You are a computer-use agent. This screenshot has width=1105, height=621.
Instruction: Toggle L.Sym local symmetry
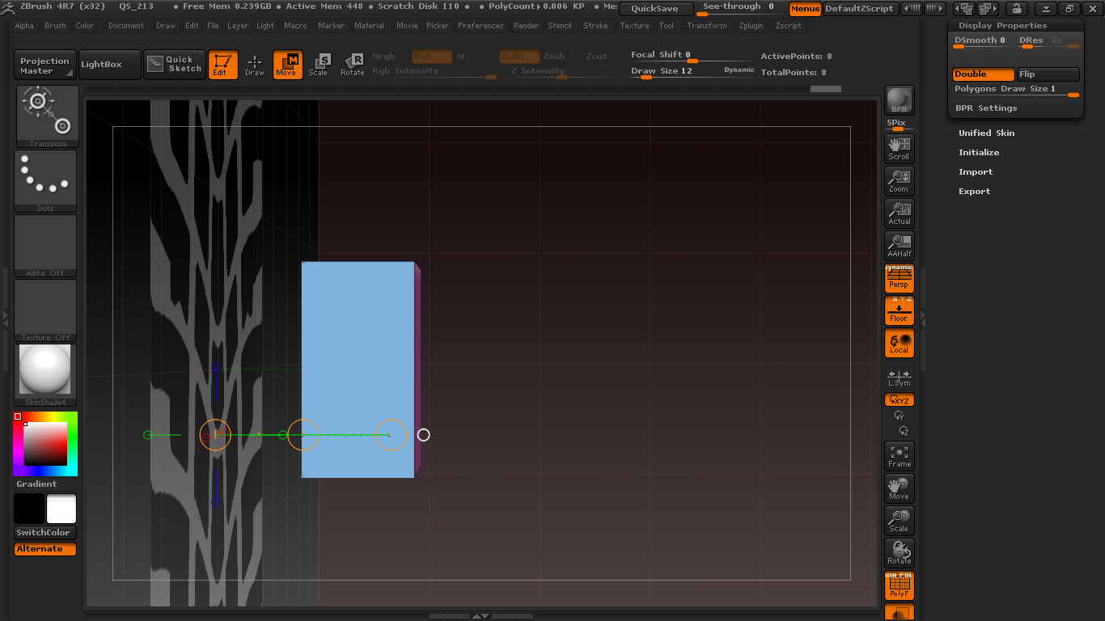[899, 378]
